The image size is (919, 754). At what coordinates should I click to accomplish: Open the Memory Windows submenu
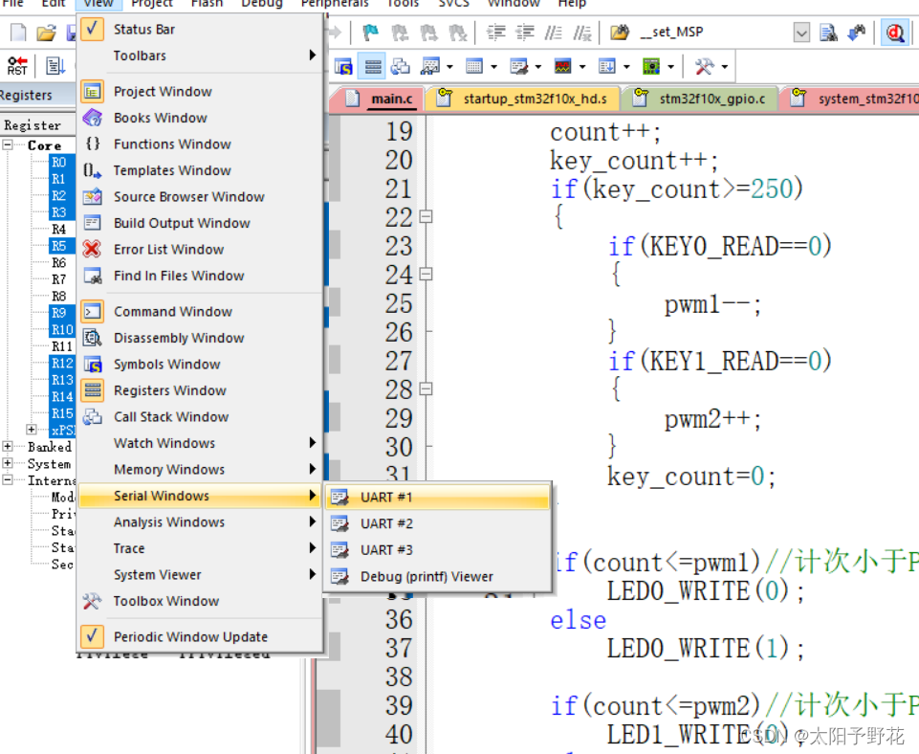pyautogui.click(x=200, y=470)
